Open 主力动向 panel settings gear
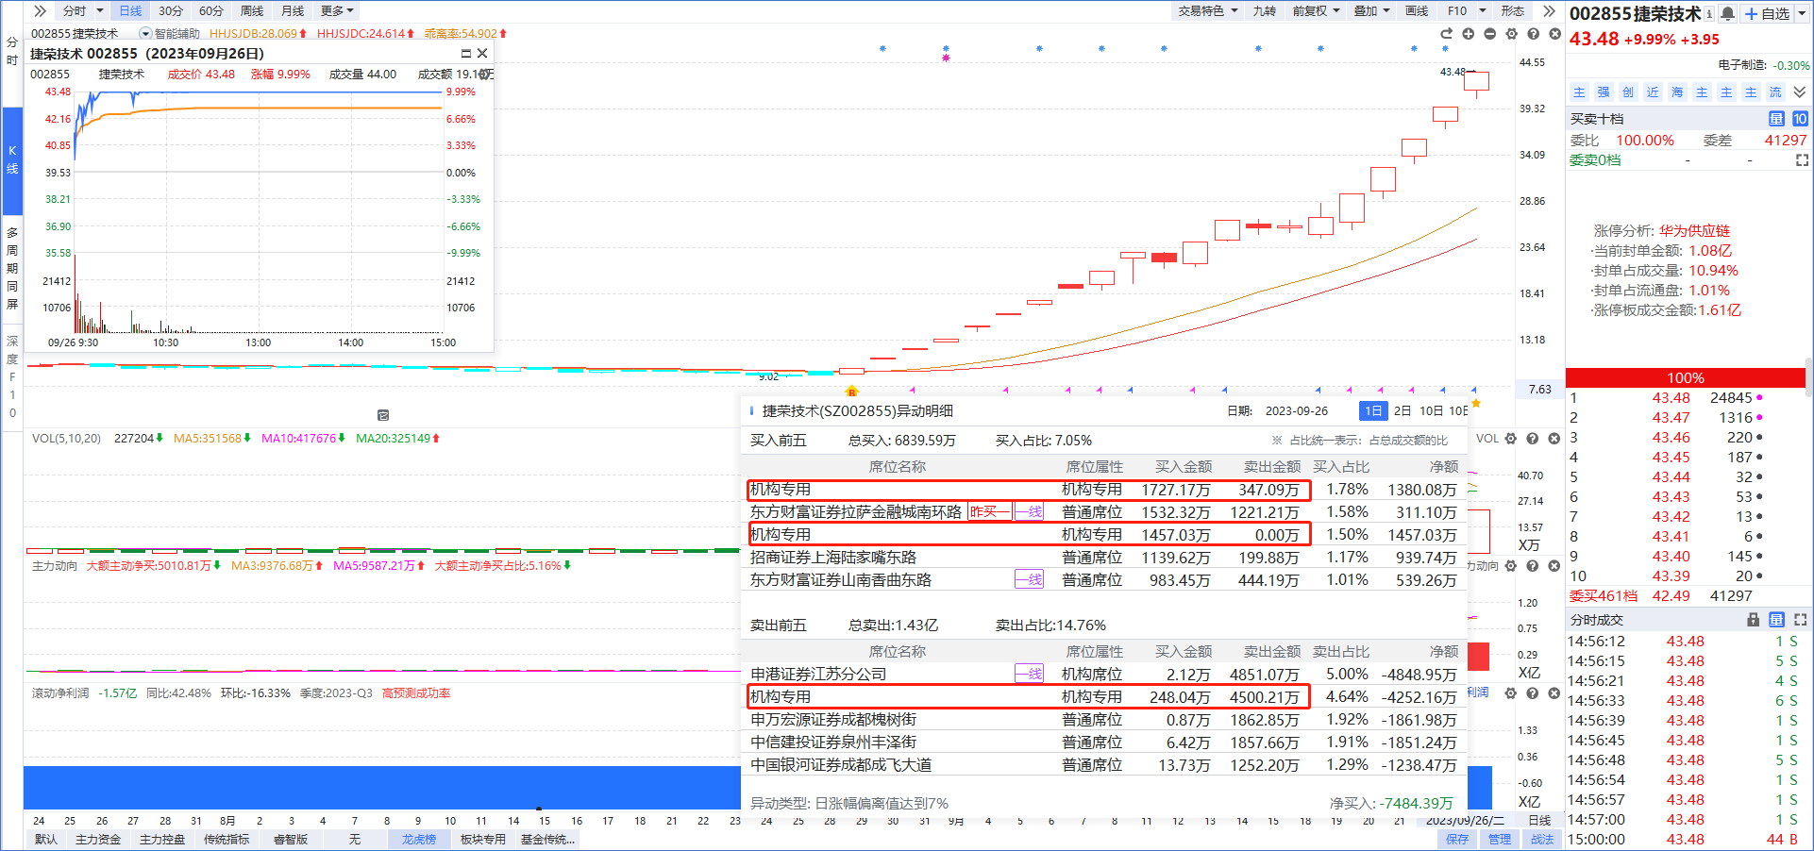Screen dimensions: 1814x851 click(x=1511, y=566)
